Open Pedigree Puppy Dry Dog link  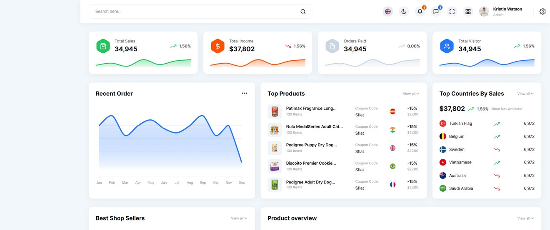click(312, 145)
